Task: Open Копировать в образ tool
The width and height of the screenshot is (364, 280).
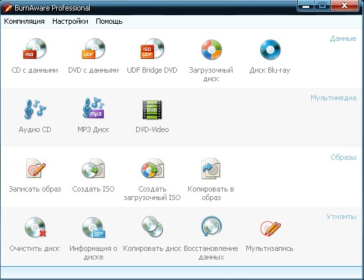Action: 211,168
